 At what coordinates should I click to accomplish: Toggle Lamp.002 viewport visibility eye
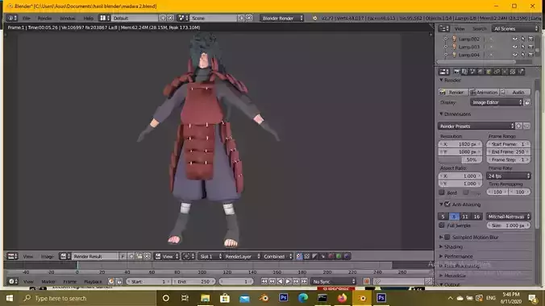tap(514, 39)
